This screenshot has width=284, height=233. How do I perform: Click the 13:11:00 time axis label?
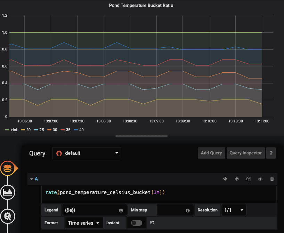point(262,121)
